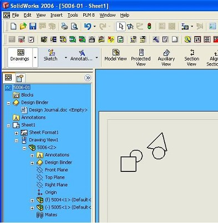
Task: Save the drawing with floppy icon
Action: coord(33,27)
